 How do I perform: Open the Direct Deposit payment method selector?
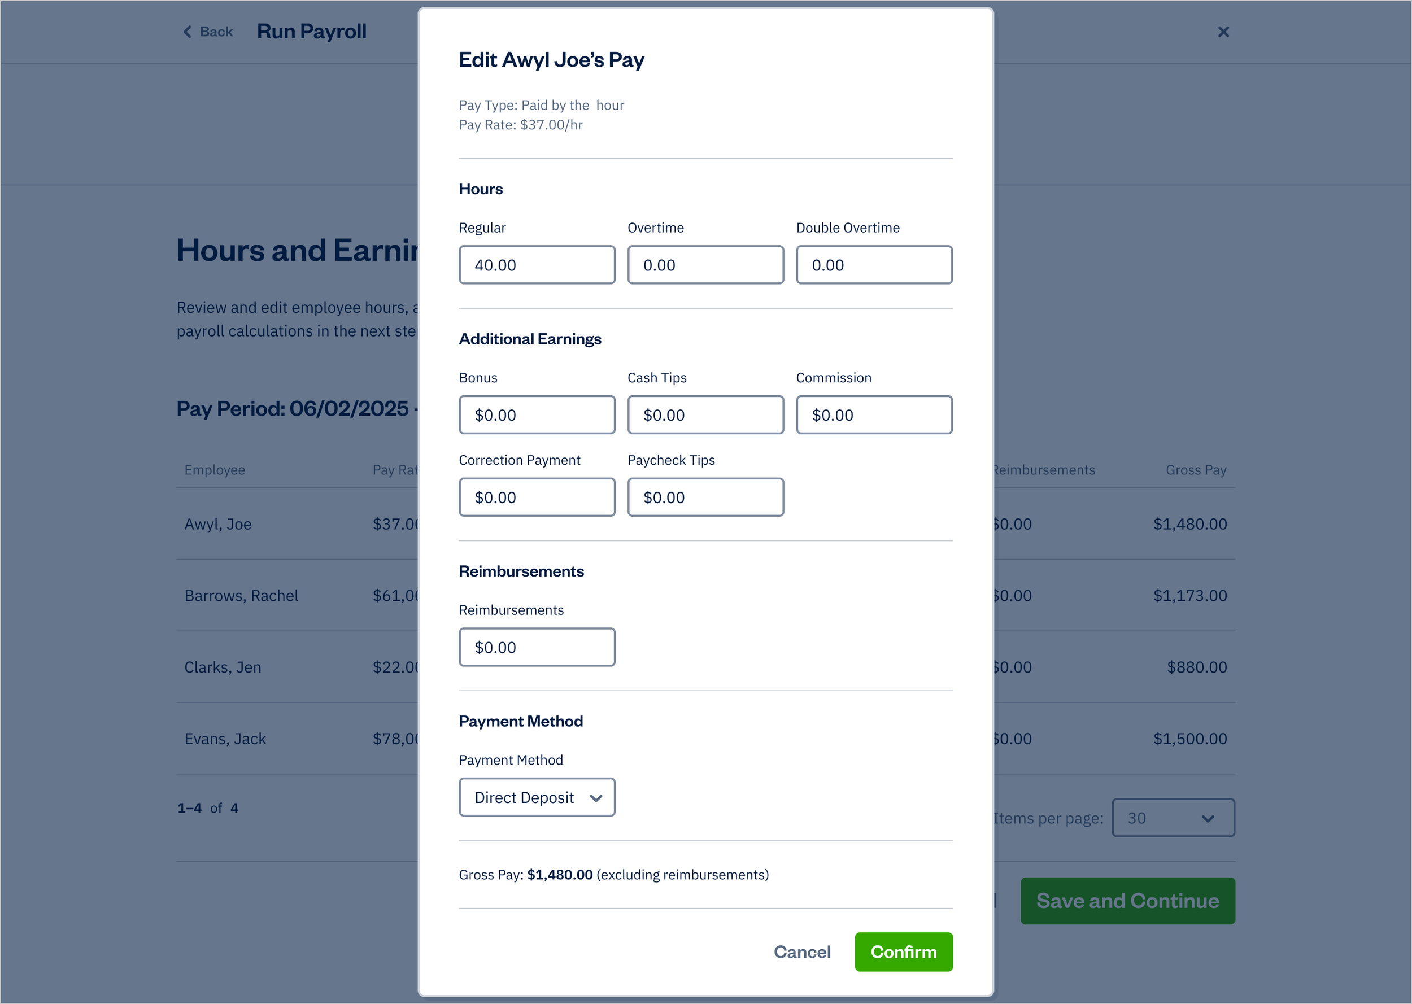point(537,797)
